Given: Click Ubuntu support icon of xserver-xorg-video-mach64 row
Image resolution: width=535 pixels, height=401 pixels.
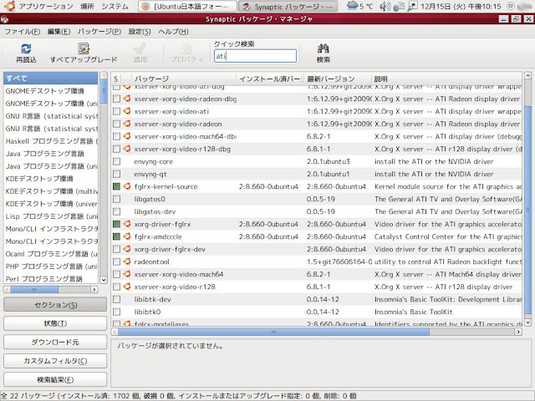Looking at the screenshot, I should point(127,274).
